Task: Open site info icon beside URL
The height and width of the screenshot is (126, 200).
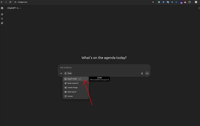Action: pyautogui.click(x=15, y=2)
